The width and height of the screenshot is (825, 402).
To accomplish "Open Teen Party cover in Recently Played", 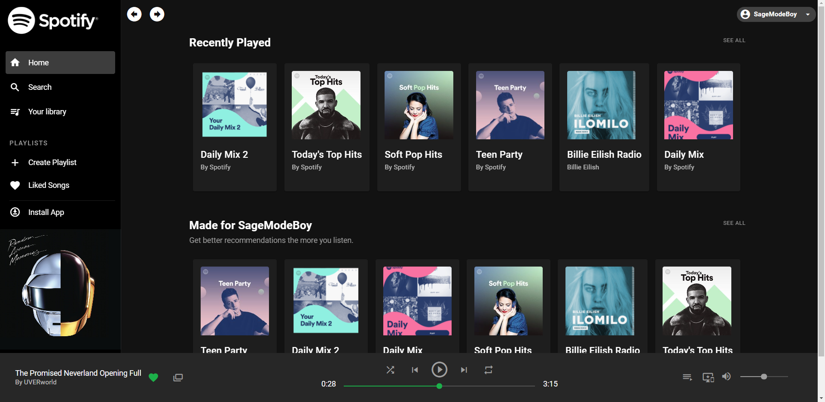I will (x=510, y=105).
